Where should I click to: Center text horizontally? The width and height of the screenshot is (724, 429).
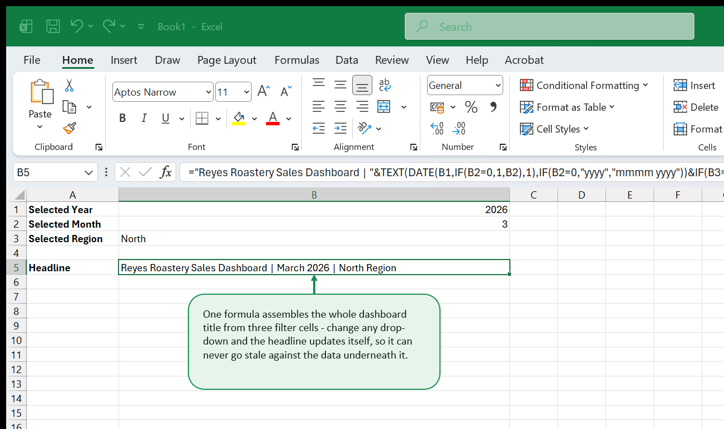coord(340,106)
